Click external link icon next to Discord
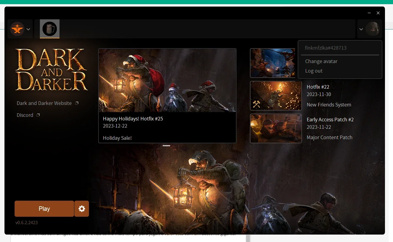Image resolution: width=393 pixels, height=242 pixels. click(38, 115)
